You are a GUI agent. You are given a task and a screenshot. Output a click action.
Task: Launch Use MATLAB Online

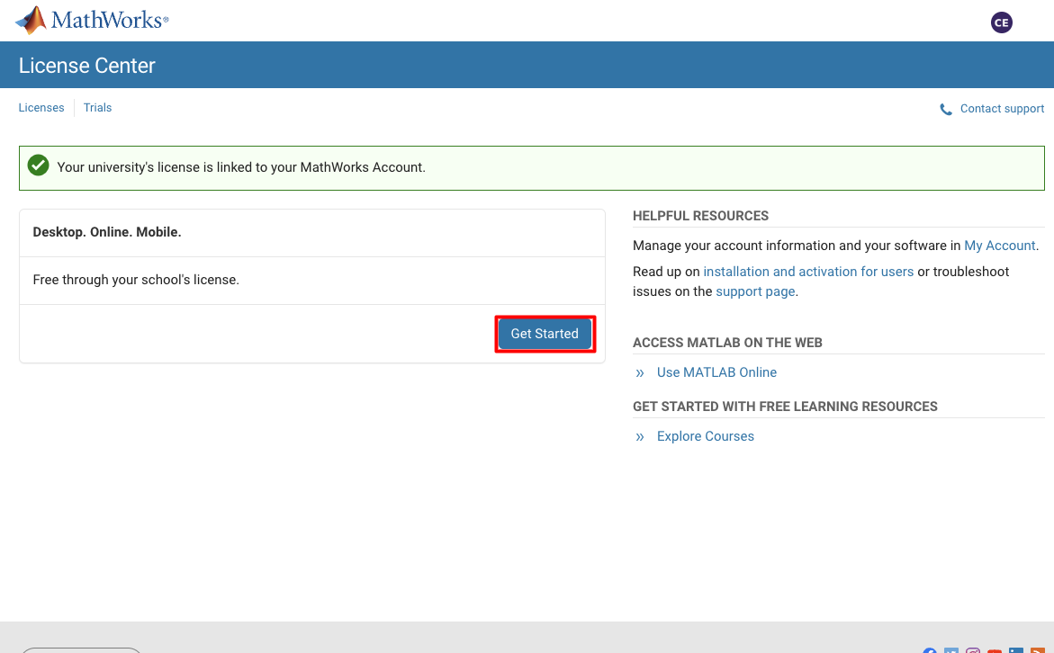point(716,372)
